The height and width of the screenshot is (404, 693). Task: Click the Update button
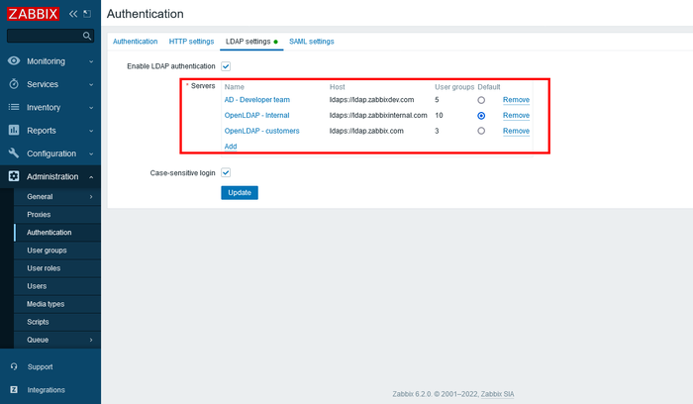click(240, 193)
